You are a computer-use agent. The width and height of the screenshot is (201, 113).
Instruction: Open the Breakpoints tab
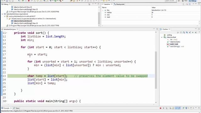click(x=119, y=4)
